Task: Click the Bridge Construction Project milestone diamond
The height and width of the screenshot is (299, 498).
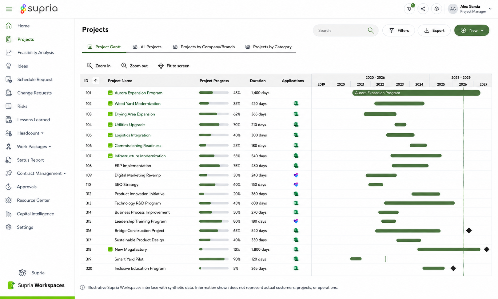Action: pos(469,230)
